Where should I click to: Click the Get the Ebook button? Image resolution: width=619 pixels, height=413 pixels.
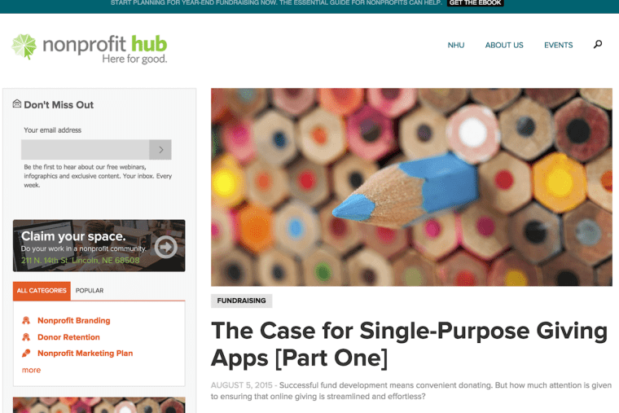tap(476, 2)
